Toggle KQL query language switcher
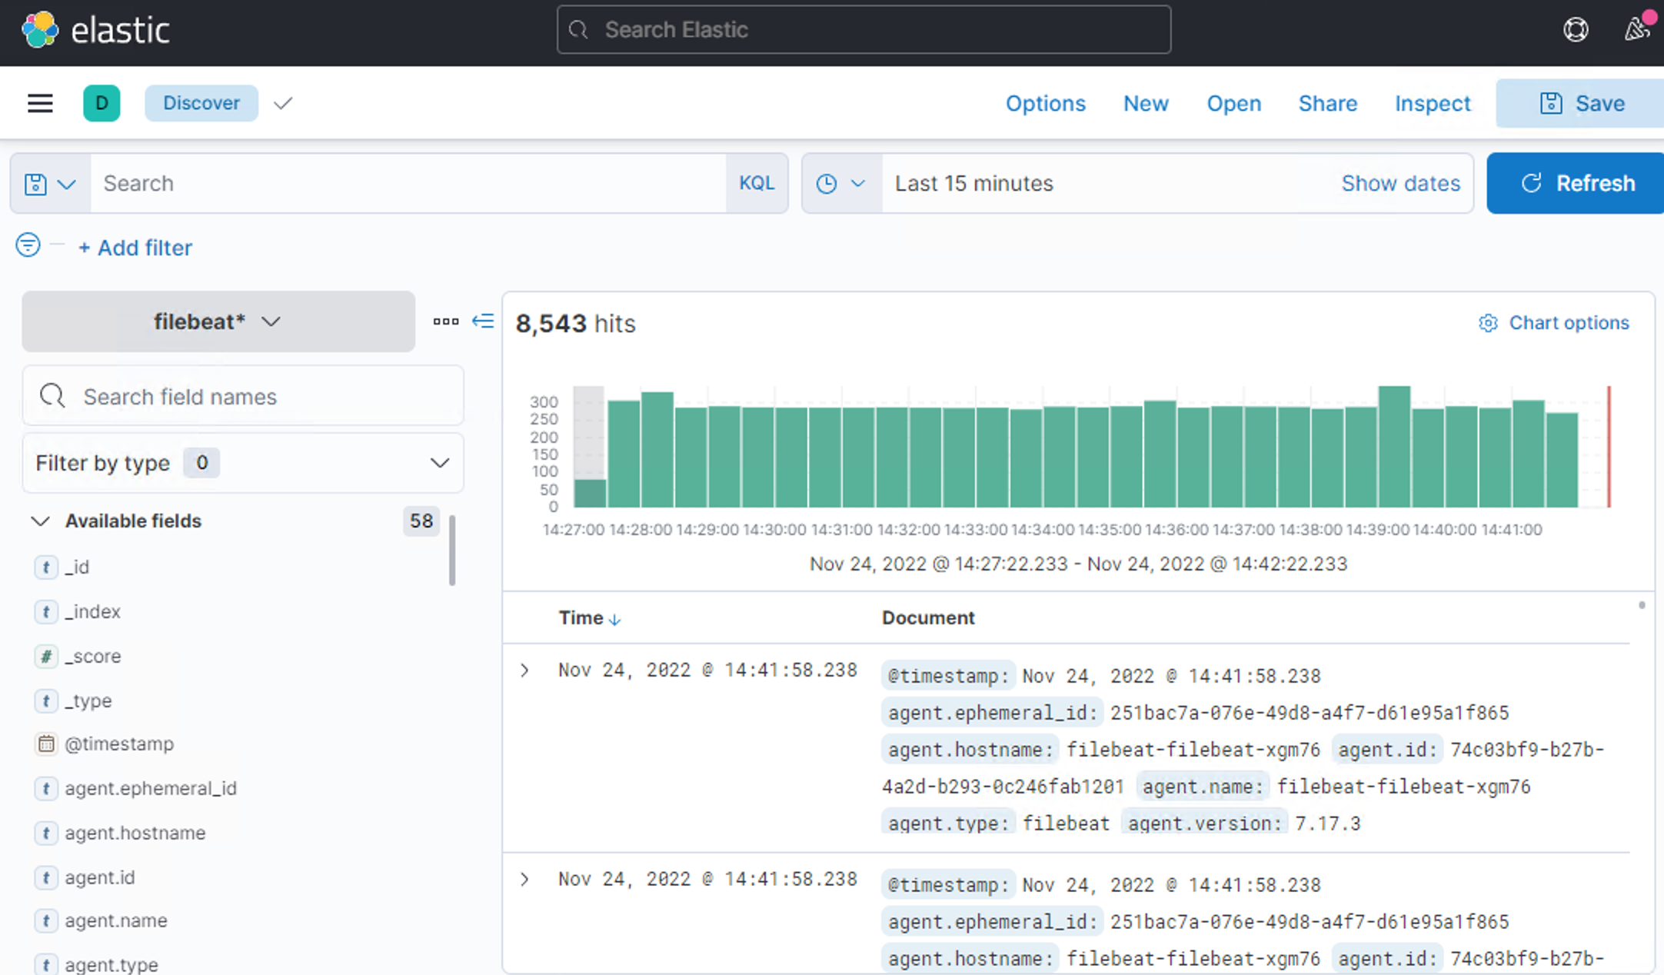 point(756,183)
